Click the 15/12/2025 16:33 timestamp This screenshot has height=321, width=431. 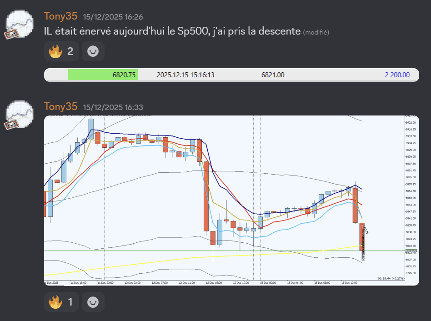click(x=113, y=107)
